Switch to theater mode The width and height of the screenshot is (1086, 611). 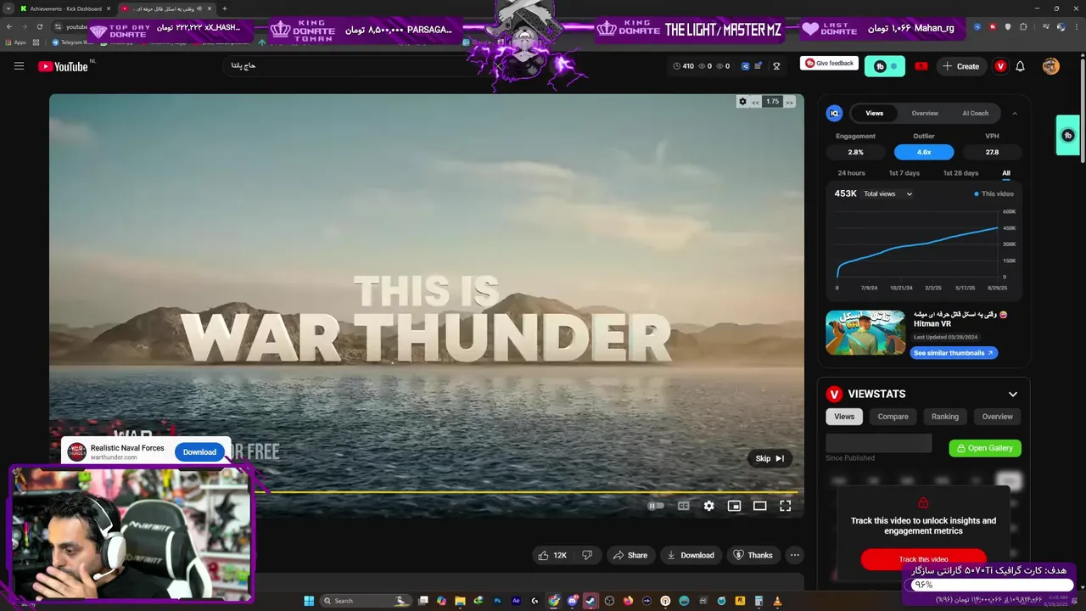coord(759,506)
